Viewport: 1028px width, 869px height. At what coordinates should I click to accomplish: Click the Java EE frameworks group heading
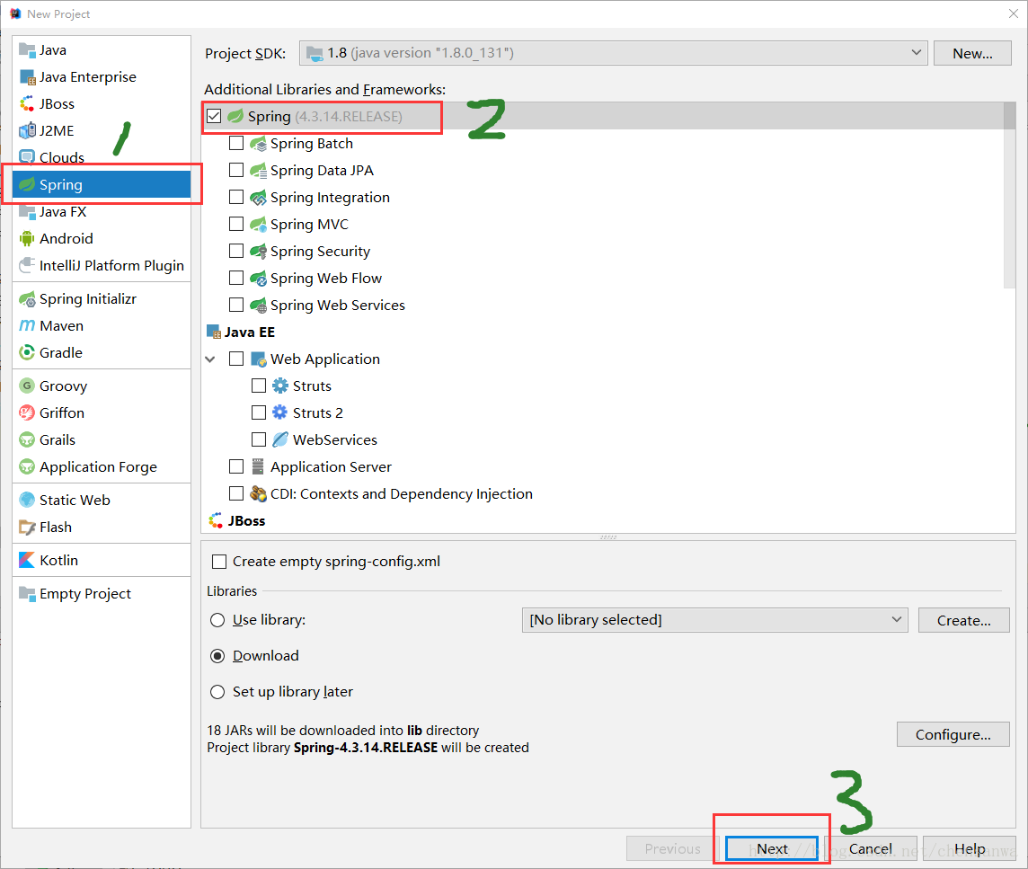click(x=250, y=332)
